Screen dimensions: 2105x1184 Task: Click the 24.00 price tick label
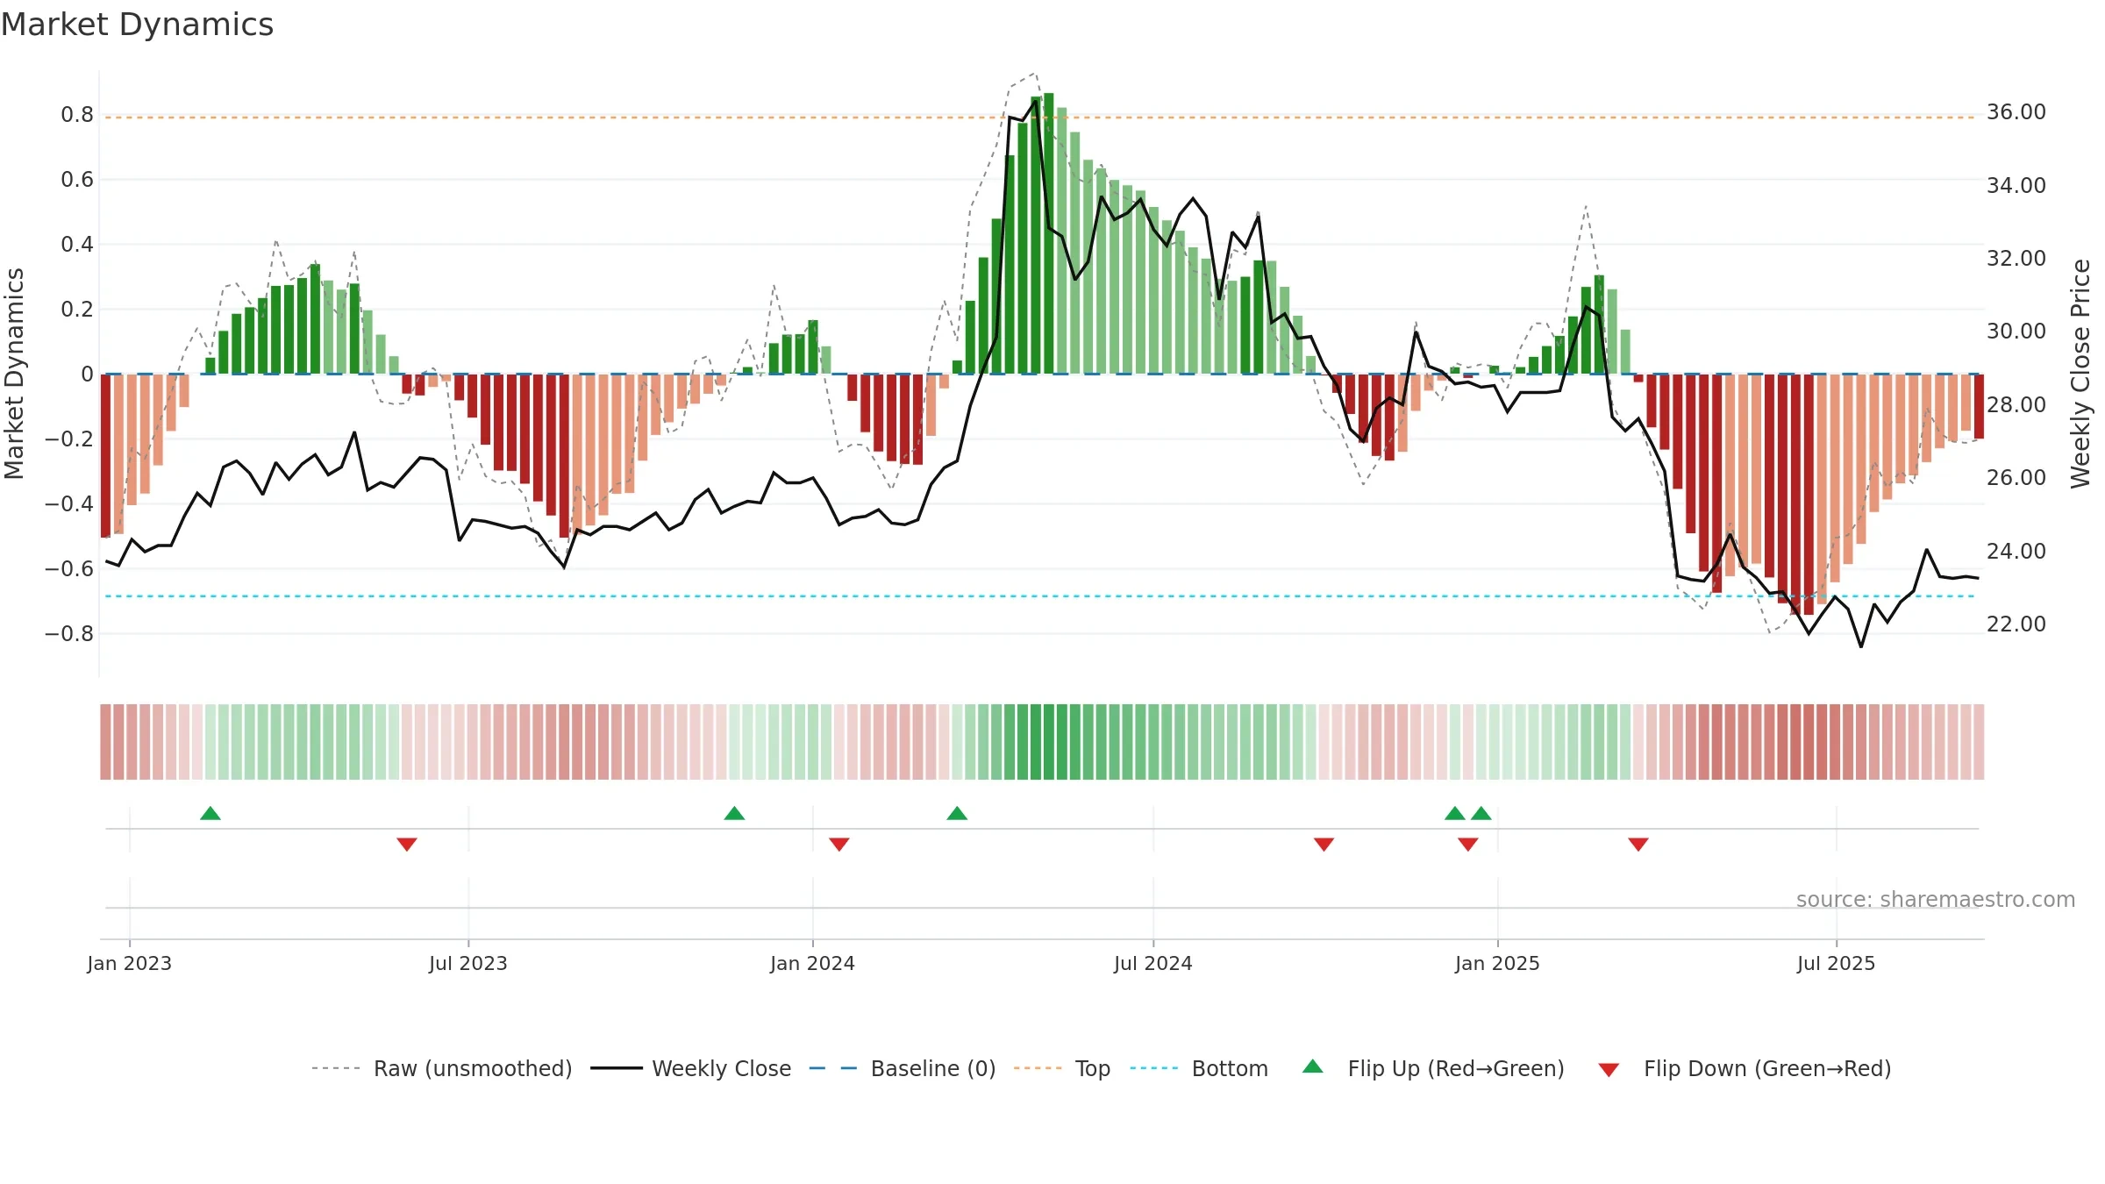pyautogui.click(x=2016, y=552)
